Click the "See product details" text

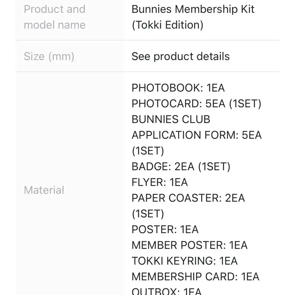(x=180, y=56)
